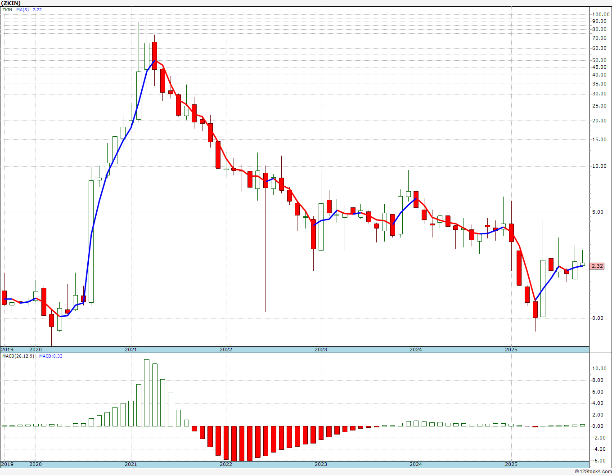612x475 pixels.
Task: Select 2022 on the MACD panel timeline
Action: 226,464
